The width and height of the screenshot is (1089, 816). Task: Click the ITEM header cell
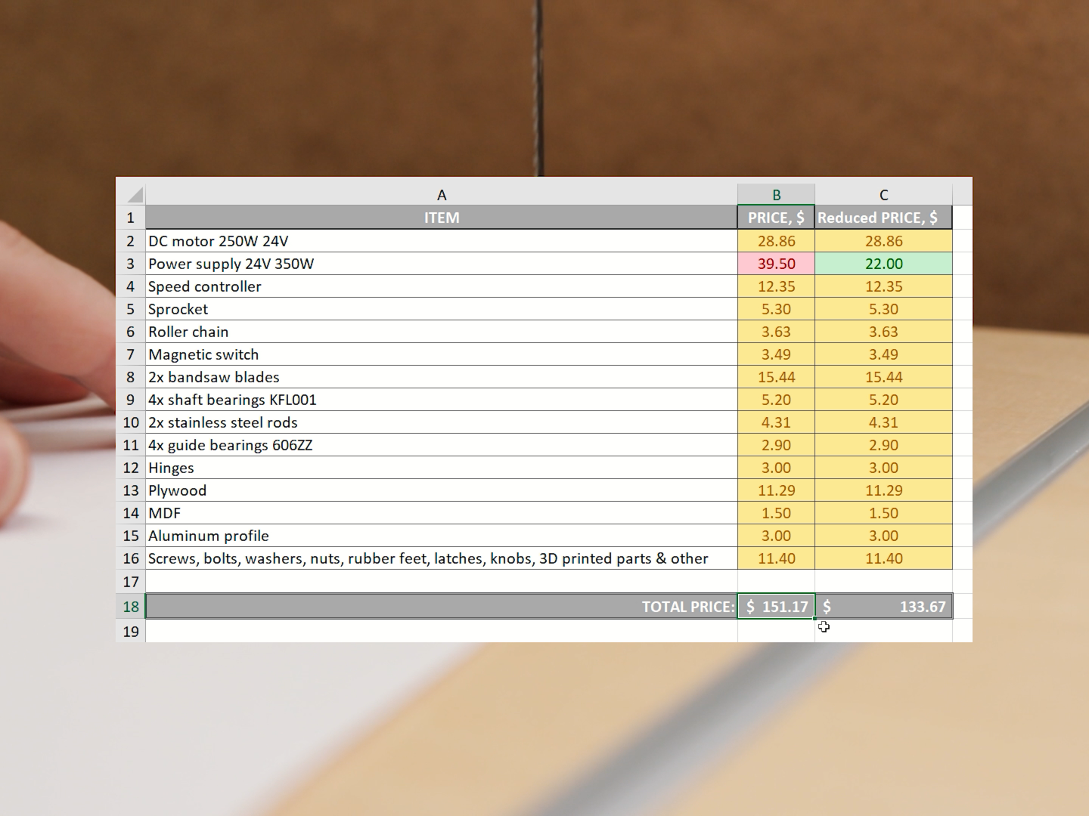pyautogui.click(x=442, y=218)
